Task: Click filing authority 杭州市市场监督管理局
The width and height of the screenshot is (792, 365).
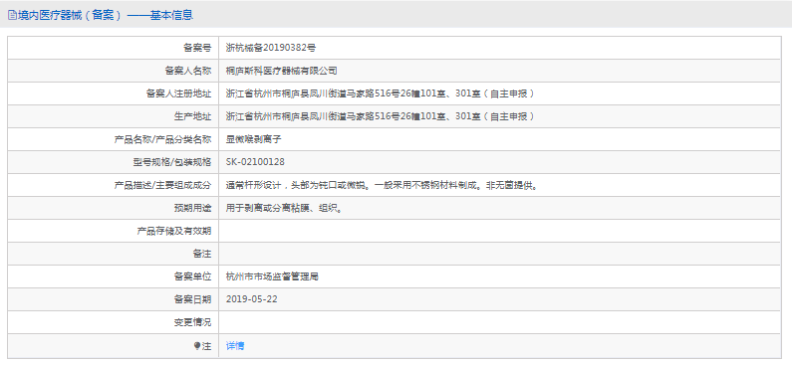Action: pos(272,276)
